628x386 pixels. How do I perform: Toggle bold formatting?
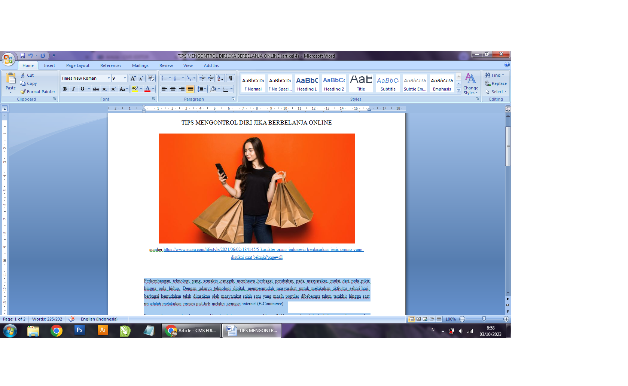coord(65,89)
